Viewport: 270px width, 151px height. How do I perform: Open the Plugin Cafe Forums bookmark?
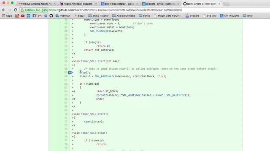[x=167, y=16]
